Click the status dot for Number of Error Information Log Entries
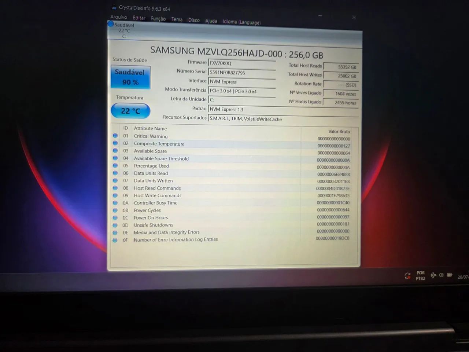 pos(115,240)
